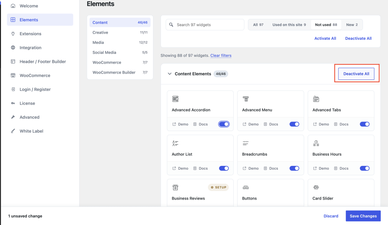
Task: Switch to the All 97 filter tab
Action: tap(258, 25)
